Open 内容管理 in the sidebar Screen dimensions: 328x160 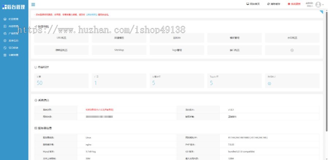pos(11,26)
